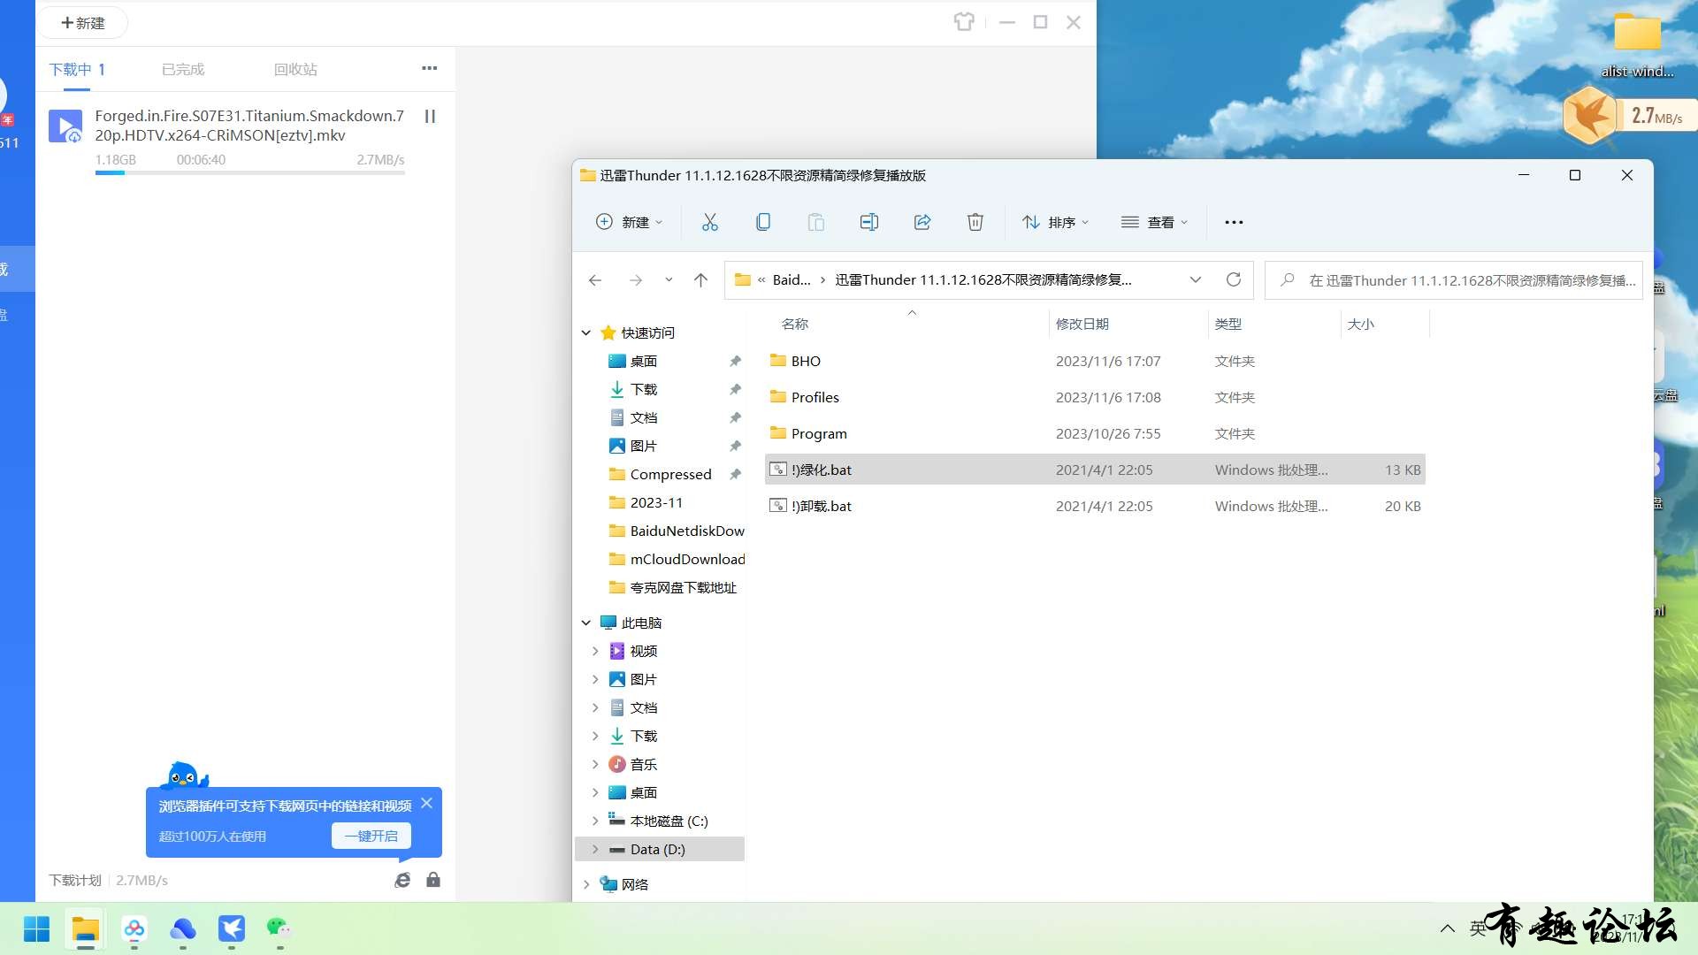Open the 查看 view dropdown
The width and height of the screenshot is (1698, 955).
[x=1155, y=222]
